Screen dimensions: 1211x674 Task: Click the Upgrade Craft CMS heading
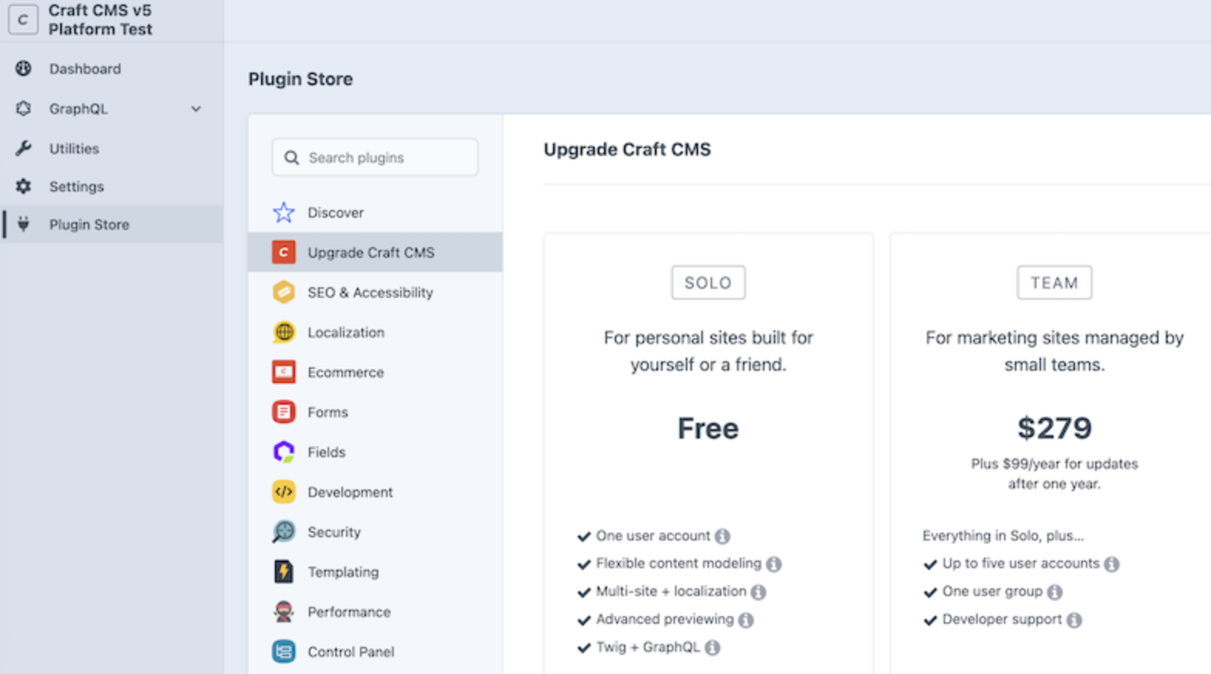pos(627,149)
